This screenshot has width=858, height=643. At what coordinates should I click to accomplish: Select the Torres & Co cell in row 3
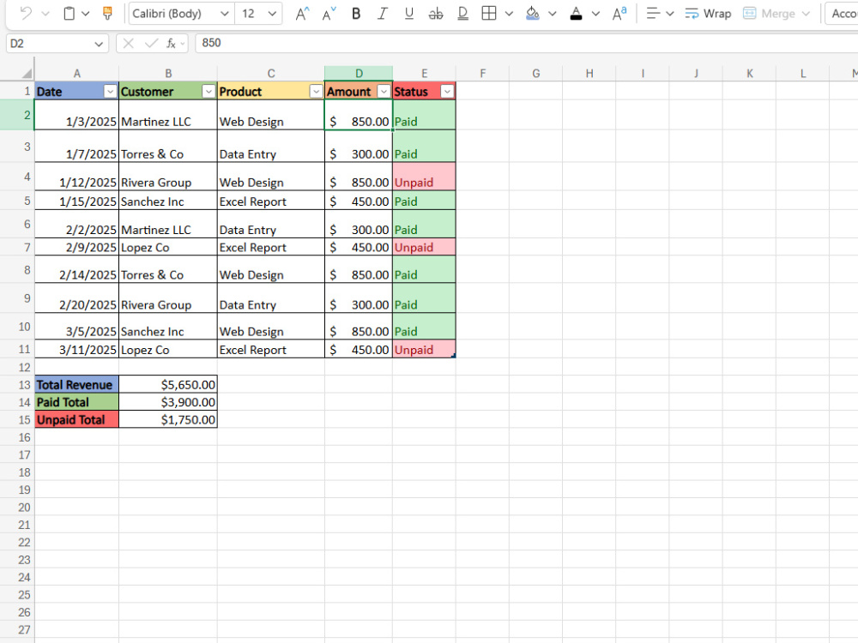[168, 146]
